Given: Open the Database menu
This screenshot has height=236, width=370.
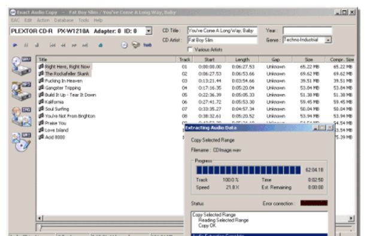Looking at the screenshot, I should 63,20.
